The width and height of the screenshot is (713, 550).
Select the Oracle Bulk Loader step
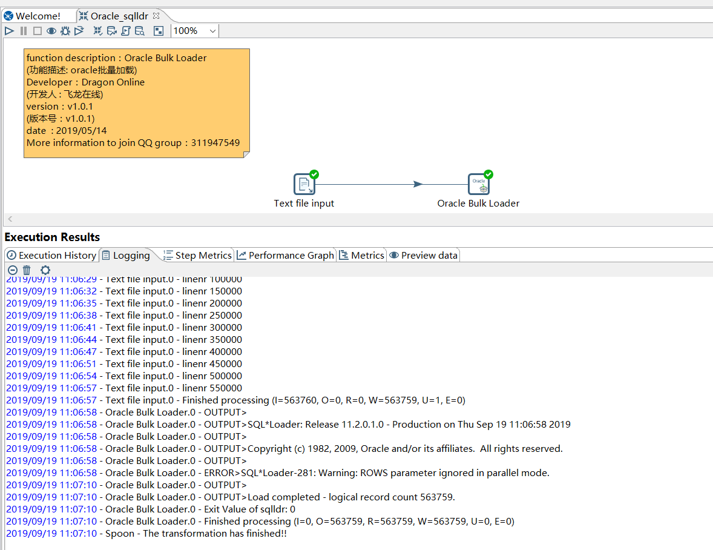478,184
